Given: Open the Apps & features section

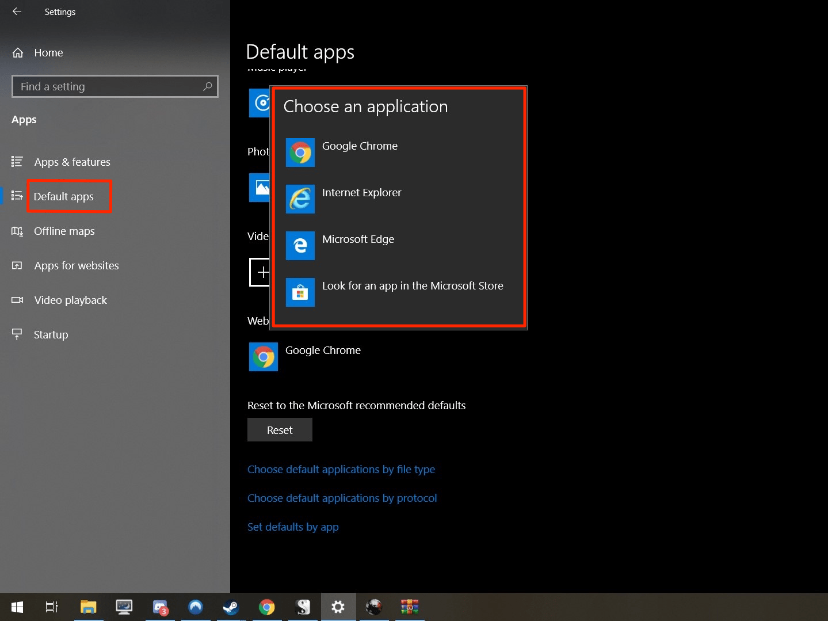Looking at the screenshot, I should point(72,162).
